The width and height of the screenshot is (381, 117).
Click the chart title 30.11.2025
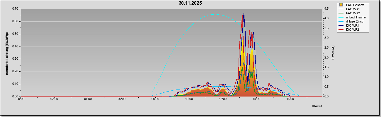pos(190,3)
